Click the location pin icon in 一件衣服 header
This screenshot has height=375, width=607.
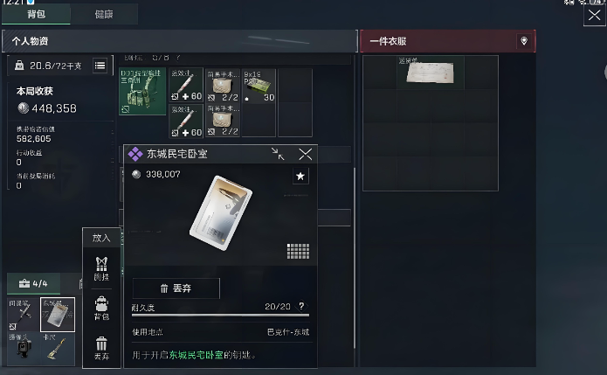pyautogui.click(x=524, y=41)
